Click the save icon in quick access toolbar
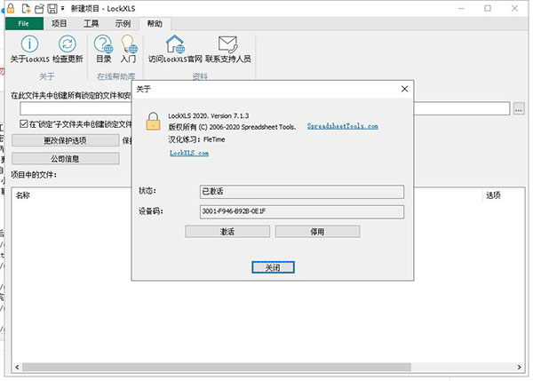This screenshot has height=381, width=533. click(52, 7)
